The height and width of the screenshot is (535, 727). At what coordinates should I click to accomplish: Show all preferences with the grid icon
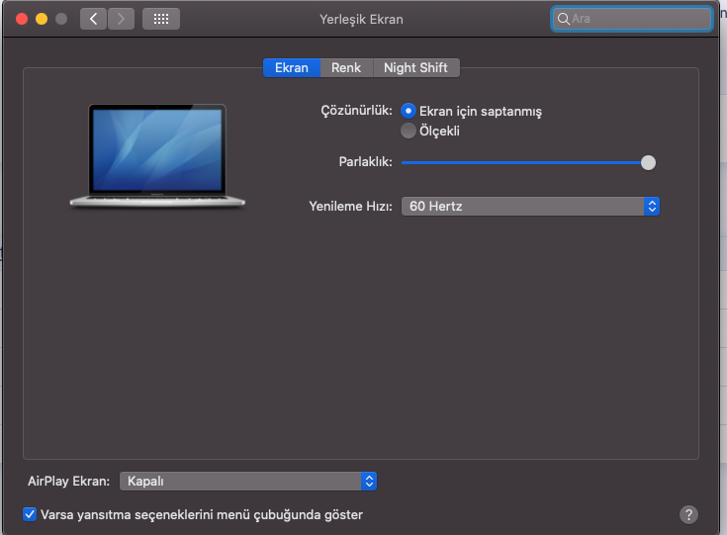click(x=161, y=19)
